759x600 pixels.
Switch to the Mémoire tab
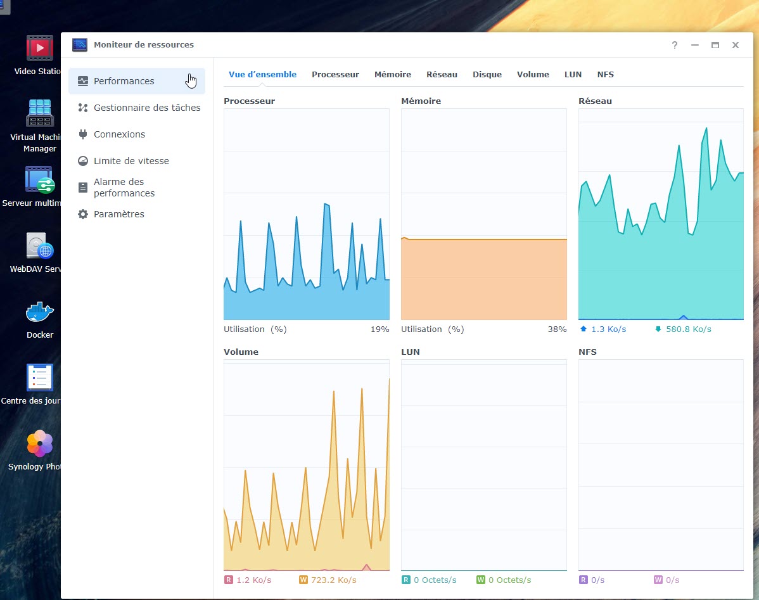click(x=392, y=75)
